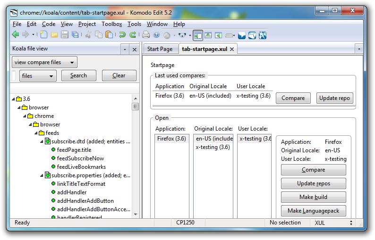Click the green Redo arrow icon
This screenshot has height=240, width=375.
coord(133,35)
